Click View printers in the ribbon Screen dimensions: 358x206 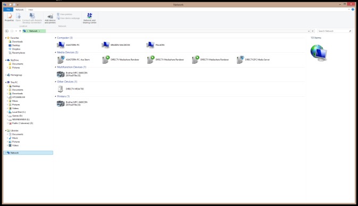64,14
